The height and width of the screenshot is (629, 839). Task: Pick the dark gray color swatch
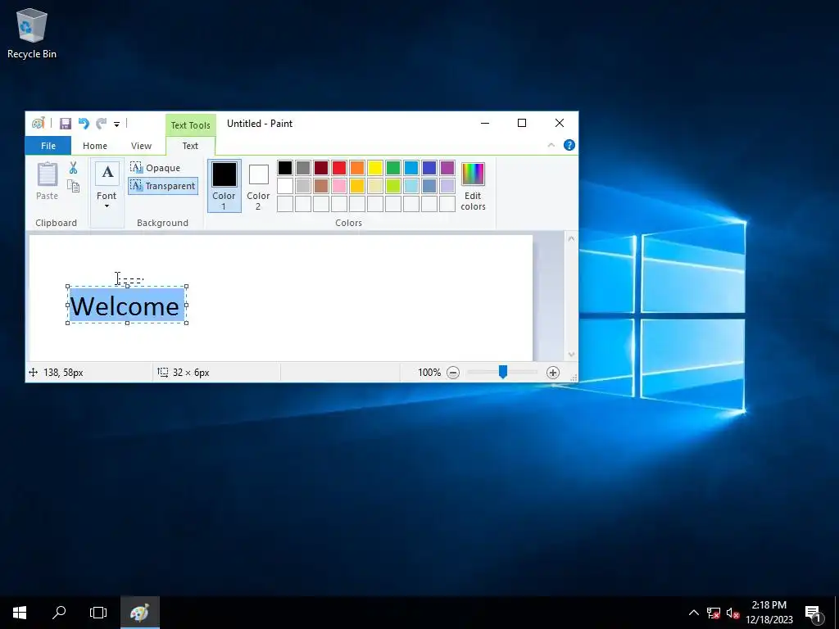[x=303, y=168]
